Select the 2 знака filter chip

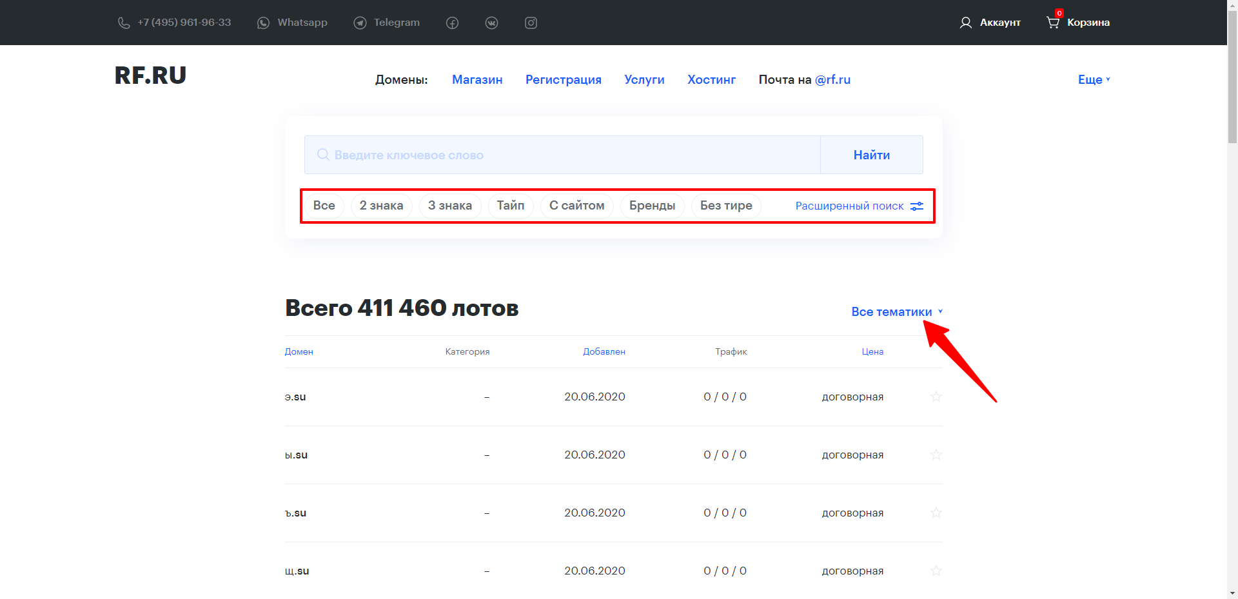point(381,206)
